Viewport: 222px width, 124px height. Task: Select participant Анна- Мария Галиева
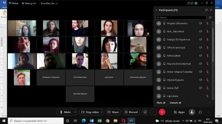coord(183,72)
